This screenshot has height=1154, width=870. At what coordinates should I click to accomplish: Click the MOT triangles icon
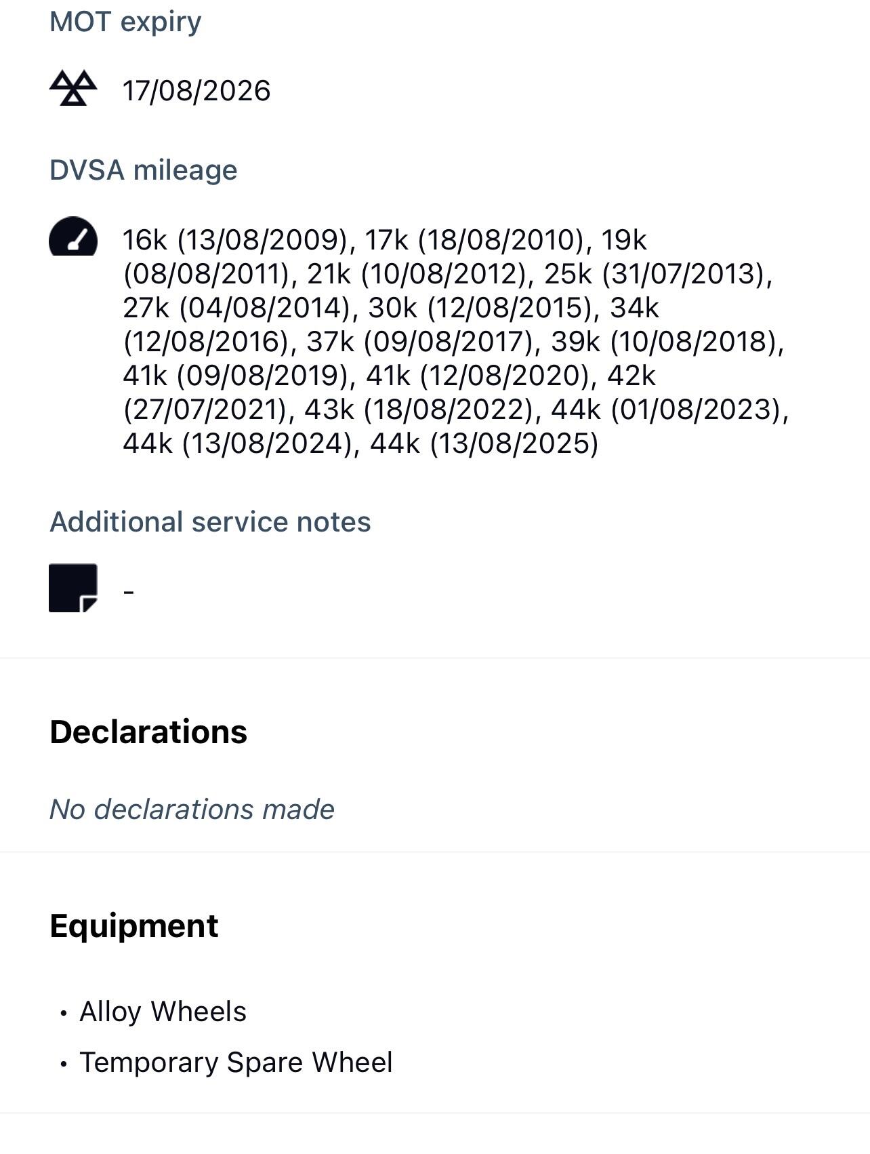coord(73,89)
